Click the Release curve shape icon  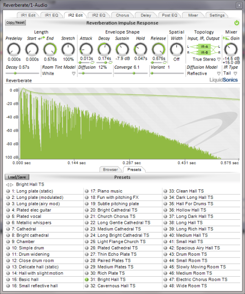click(x=165, y=62)
